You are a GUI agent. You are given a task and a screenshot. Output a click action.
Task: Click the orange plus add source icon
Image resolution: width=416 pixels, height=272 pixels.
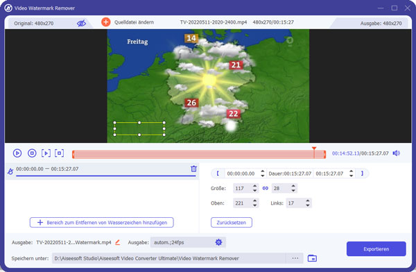106,22
